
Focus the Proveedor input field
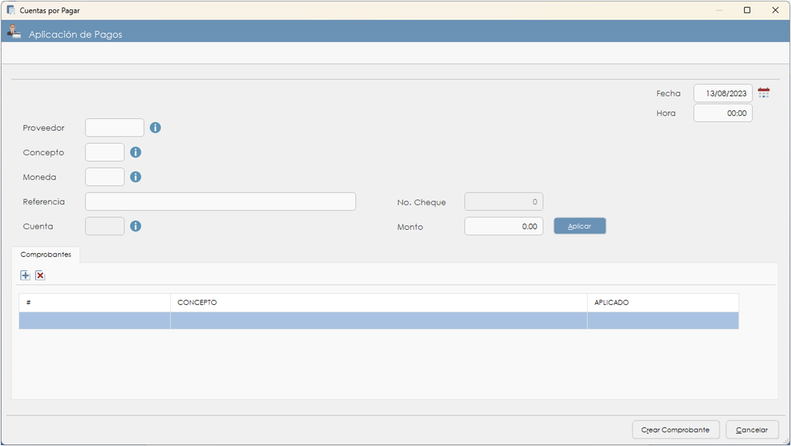pos(114,128)
